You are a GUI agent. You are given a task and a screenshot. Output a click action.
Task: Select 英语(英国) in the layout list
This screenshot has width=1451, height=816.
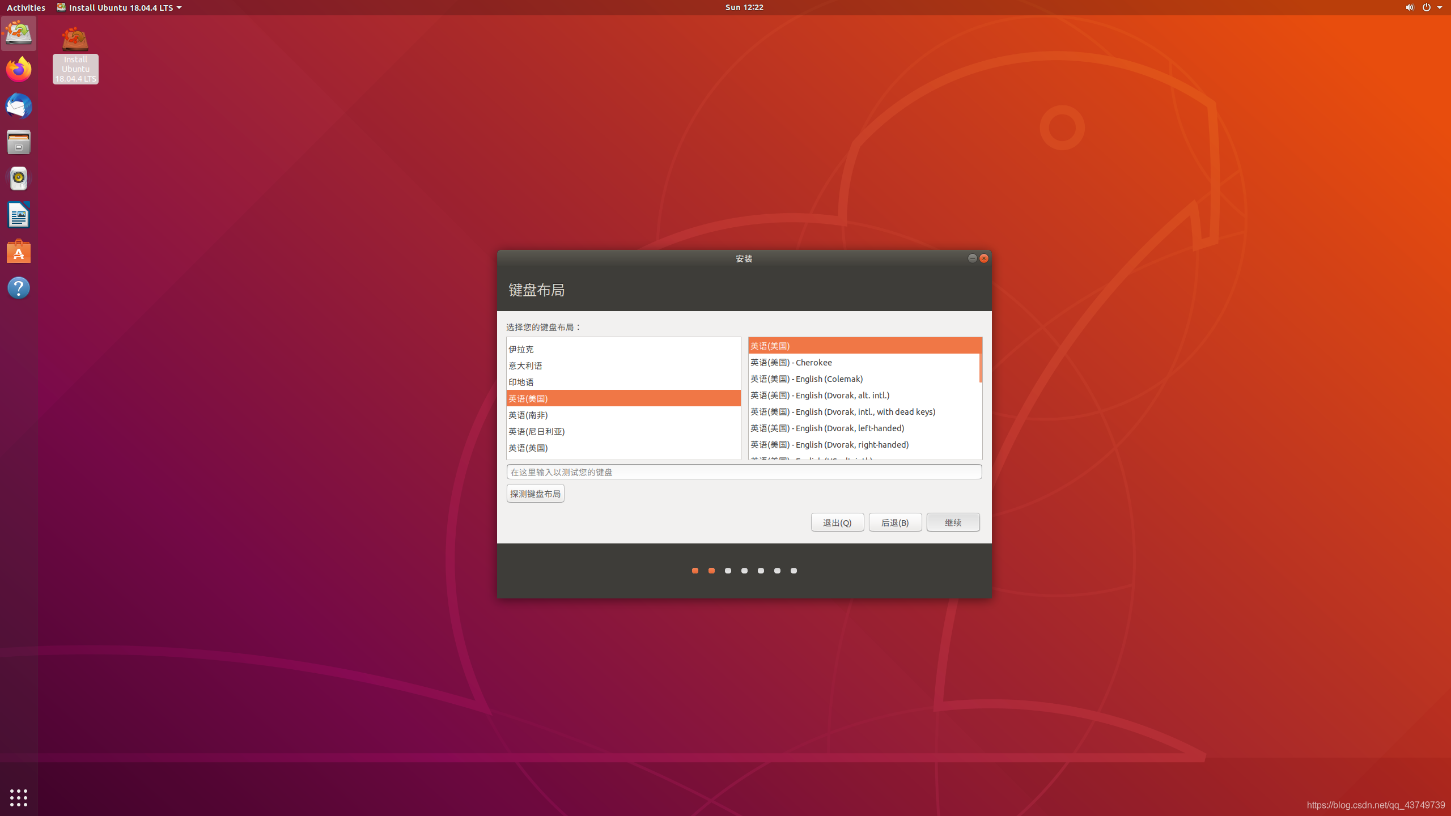[623, 448]
